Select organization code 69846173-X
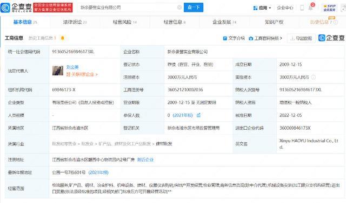 click(64, 90)
